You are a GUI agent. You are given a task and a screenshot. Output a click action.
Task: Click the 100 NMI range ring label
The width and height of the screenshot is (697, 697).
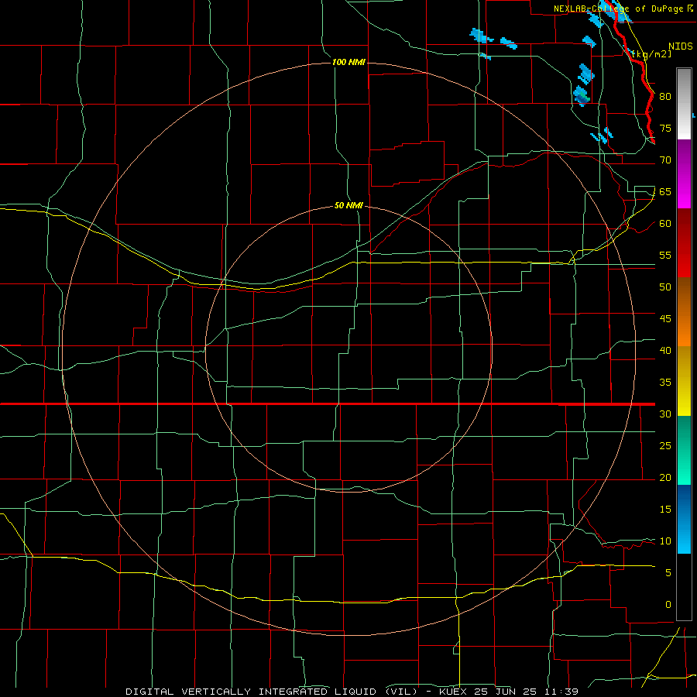tap(348, 62)
